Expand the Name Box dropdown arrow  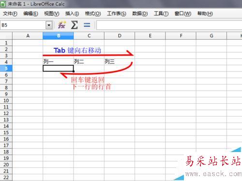(x=49, y=25)
